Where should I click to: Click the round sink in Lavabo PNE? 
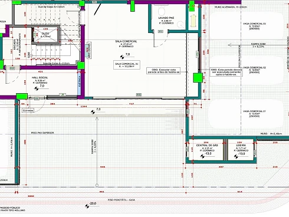point(180,25)
